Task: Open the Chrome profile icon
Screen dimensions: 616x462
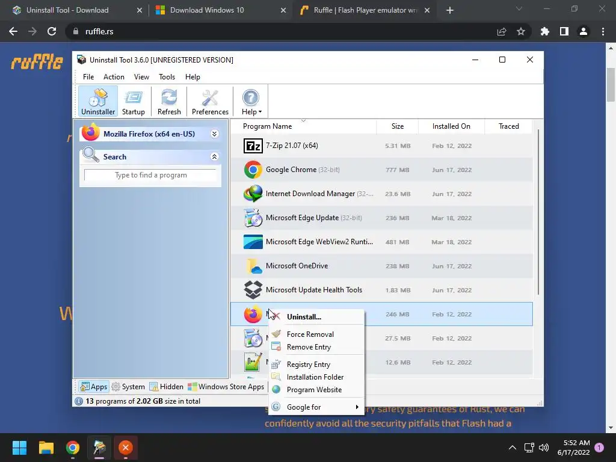Action: pos(584,31)
